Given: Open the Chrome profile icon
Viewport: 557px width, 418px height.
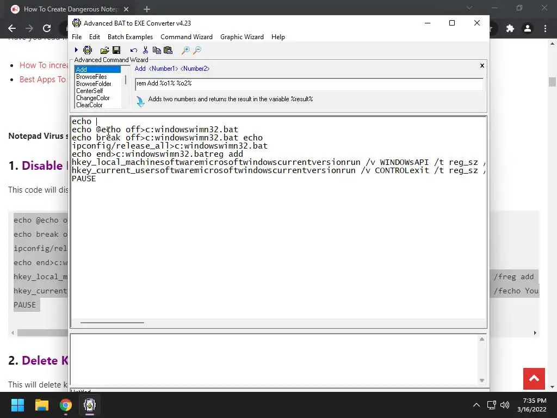Looking at the screenshot, I should (x=528, y=28).
